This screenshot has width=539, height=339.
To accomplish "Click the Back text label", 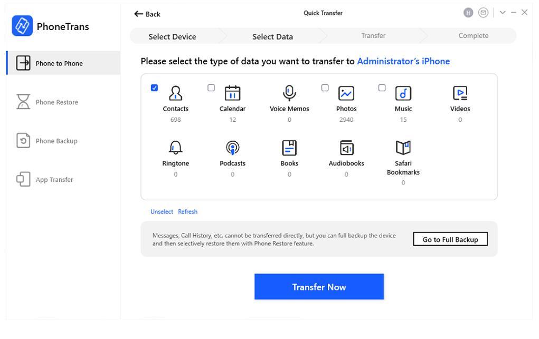I will click(x=153, y=14).
